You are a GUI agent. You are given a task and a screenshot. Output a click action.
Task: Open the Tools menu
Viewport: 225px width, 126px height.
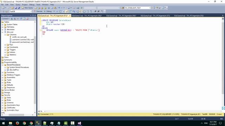coord(38,5)
